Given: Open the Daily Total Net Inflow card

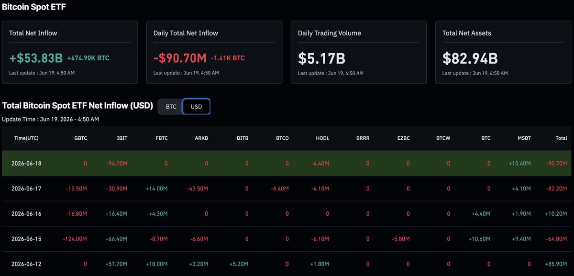Looking at the screenshot, I should click(x=214, y=52).
